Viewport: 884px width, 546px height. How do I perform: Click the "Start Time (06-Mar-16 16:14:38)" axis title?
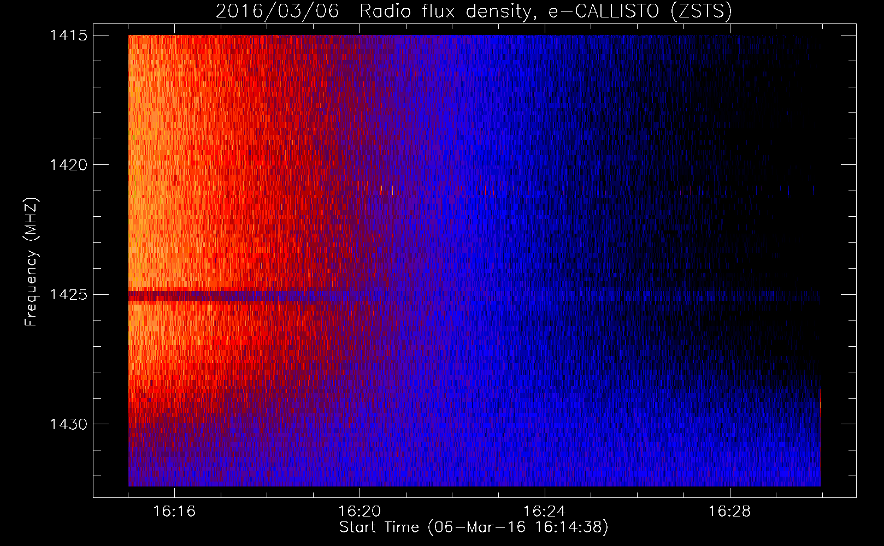pyautogui.click(x=474, y=527)
